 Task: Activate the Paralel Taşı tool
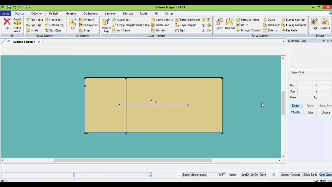pos(106,25)
